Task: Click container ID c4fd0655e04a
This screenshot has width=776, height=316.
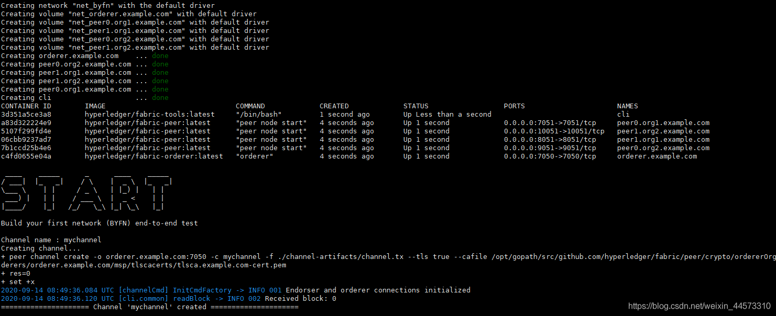Action: 26,156
